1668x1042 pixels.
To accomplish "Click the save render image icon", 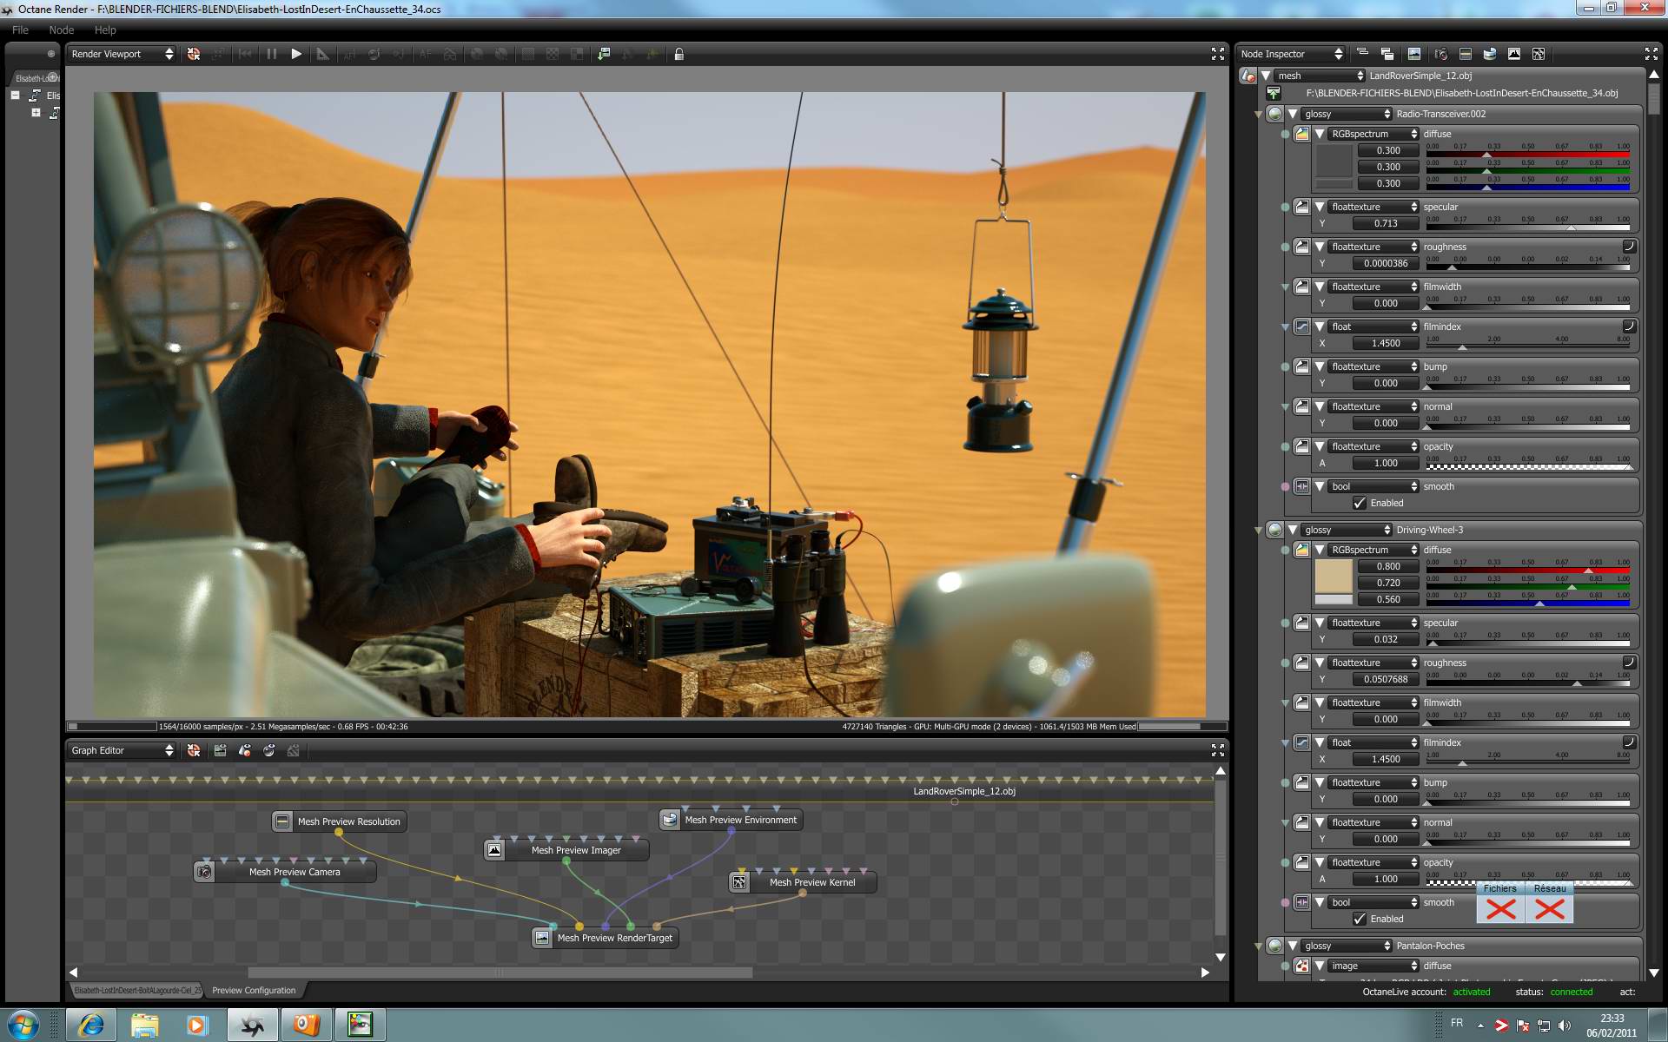I will pyautogui.click(x=604, y=54).
